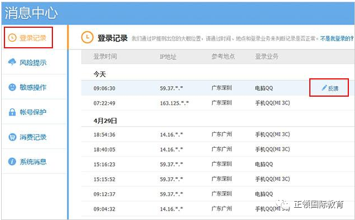Click IP 14.16.*.* in 09:04:32 row
The width and height of the screenshot is (355, 220).
coord(172,209)
